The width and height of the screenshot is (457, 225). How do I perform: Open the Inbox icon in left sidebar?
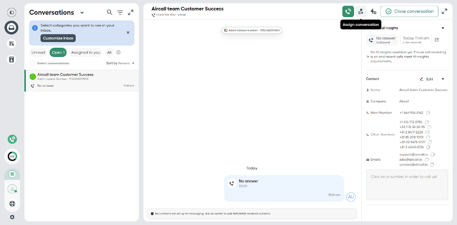(x=12, y=28)
